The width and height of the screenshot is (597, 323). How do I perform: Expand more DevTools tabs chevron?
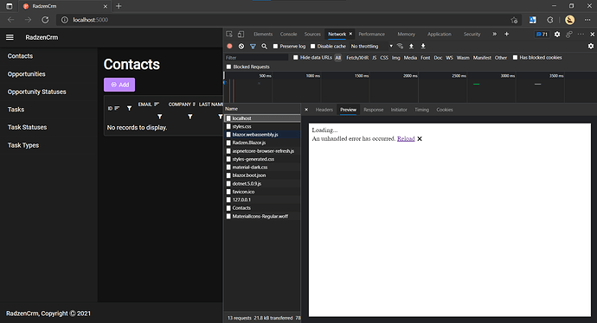(x=494, y=35)
